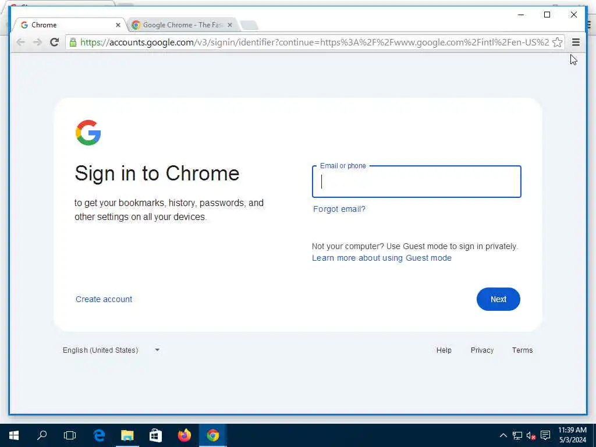
Task: Click the blue Next button
Action: (498, 299)
